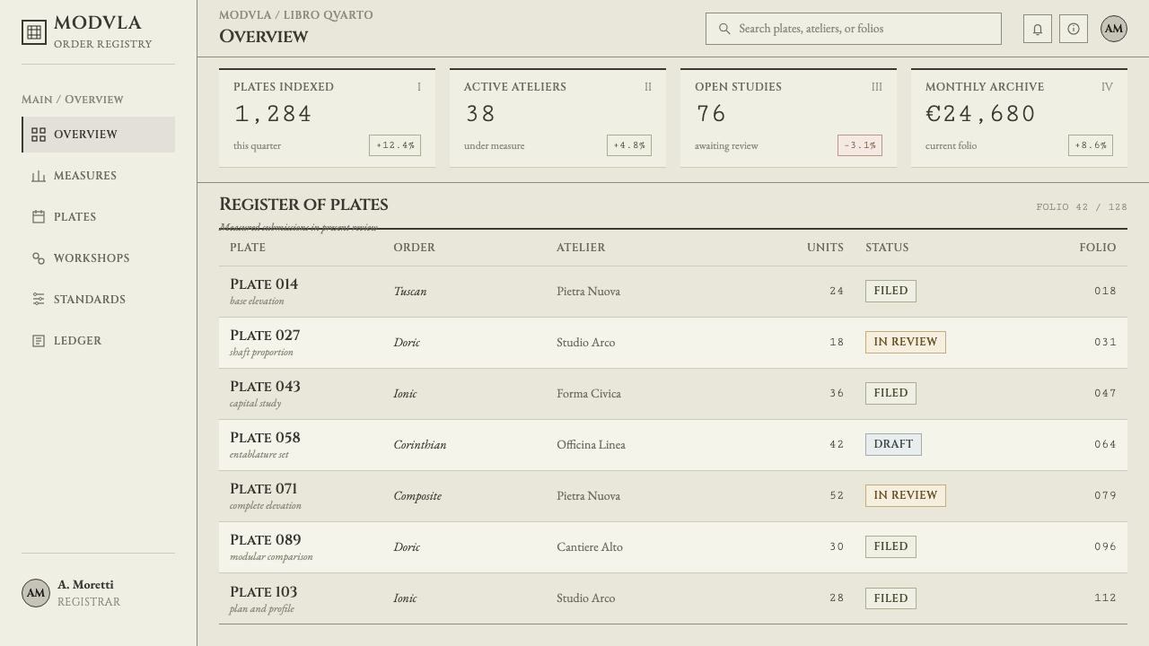This screenshot has width=1149, height=646.
Task: Click Officina Linea atelier cell
Action: (591, 445)
